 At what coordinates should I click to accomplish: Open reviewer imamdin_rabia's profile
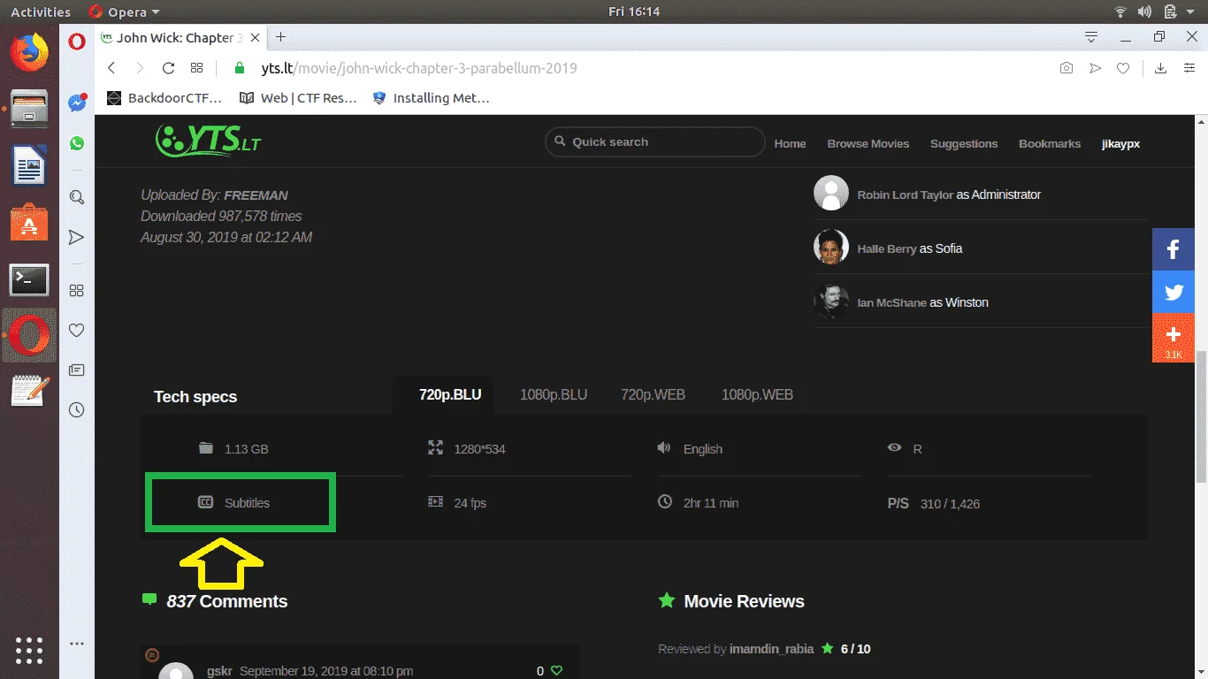[771, 649]
